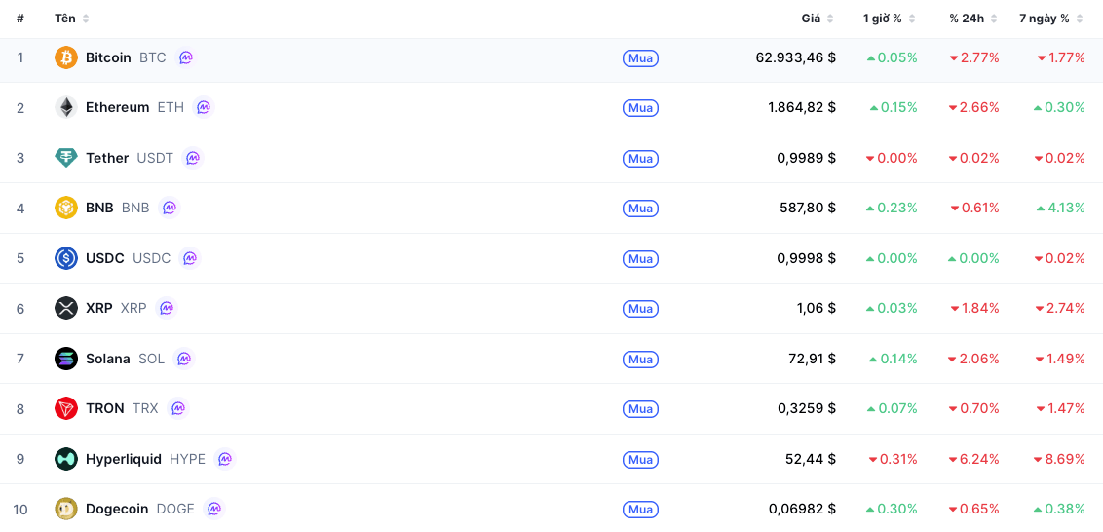Click the Mua button for USDC

coord(640,258)
